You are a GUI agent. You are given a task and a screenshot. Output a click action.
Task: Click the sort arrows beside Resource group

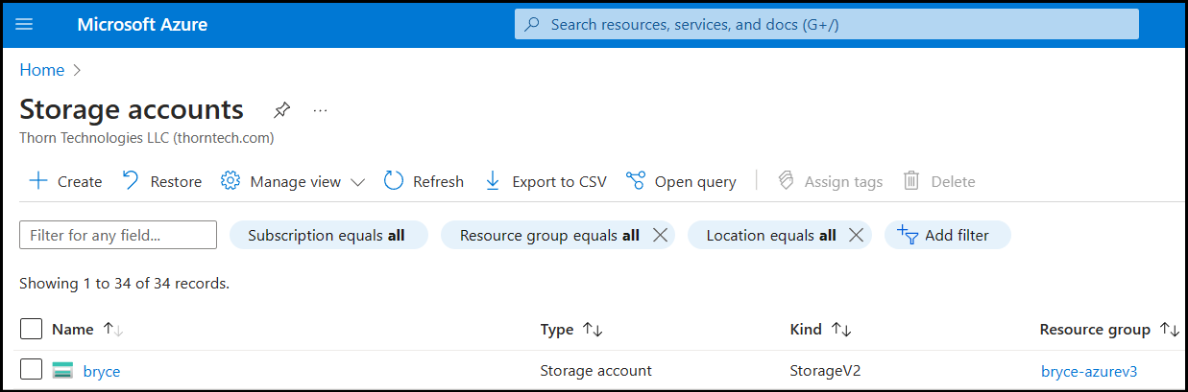click(x=1169, y=329)
